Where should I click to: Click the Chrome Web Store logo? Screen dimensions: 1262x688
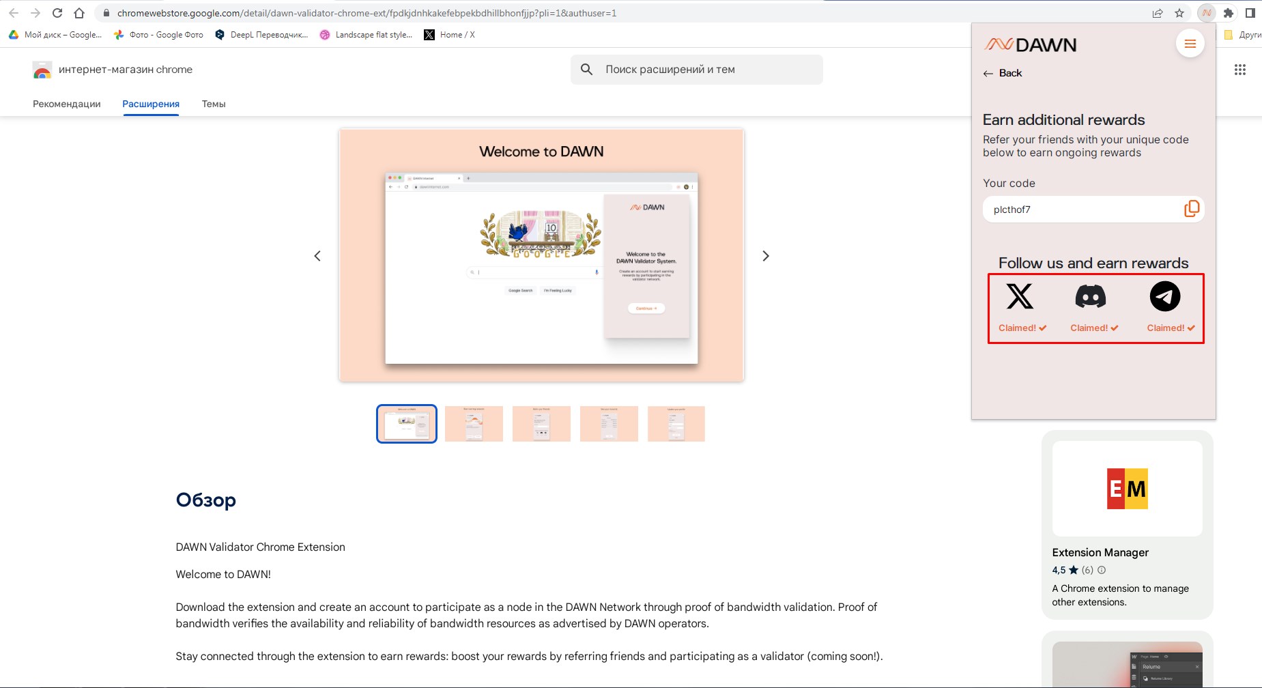(42, 70)
